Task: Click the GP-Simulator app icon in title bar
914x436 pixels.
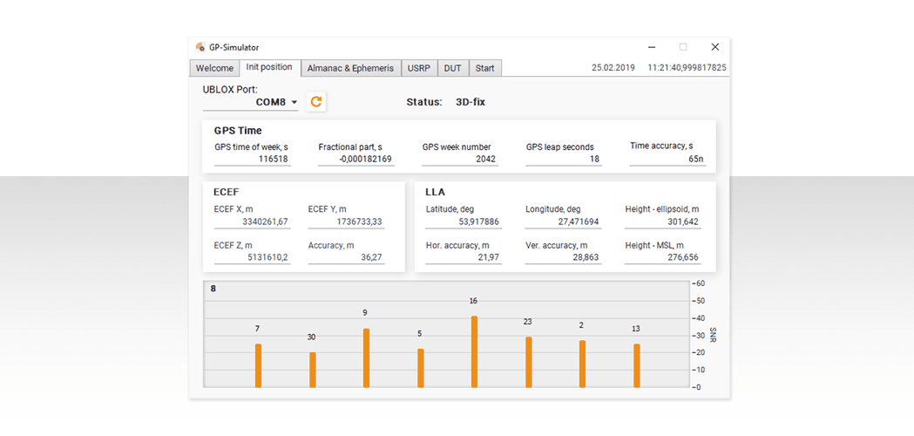Action: coord(200,47)
